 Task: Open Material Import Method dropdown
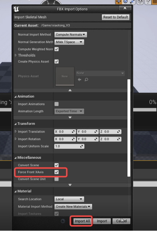pyautogui.click(x=73, y=207)
